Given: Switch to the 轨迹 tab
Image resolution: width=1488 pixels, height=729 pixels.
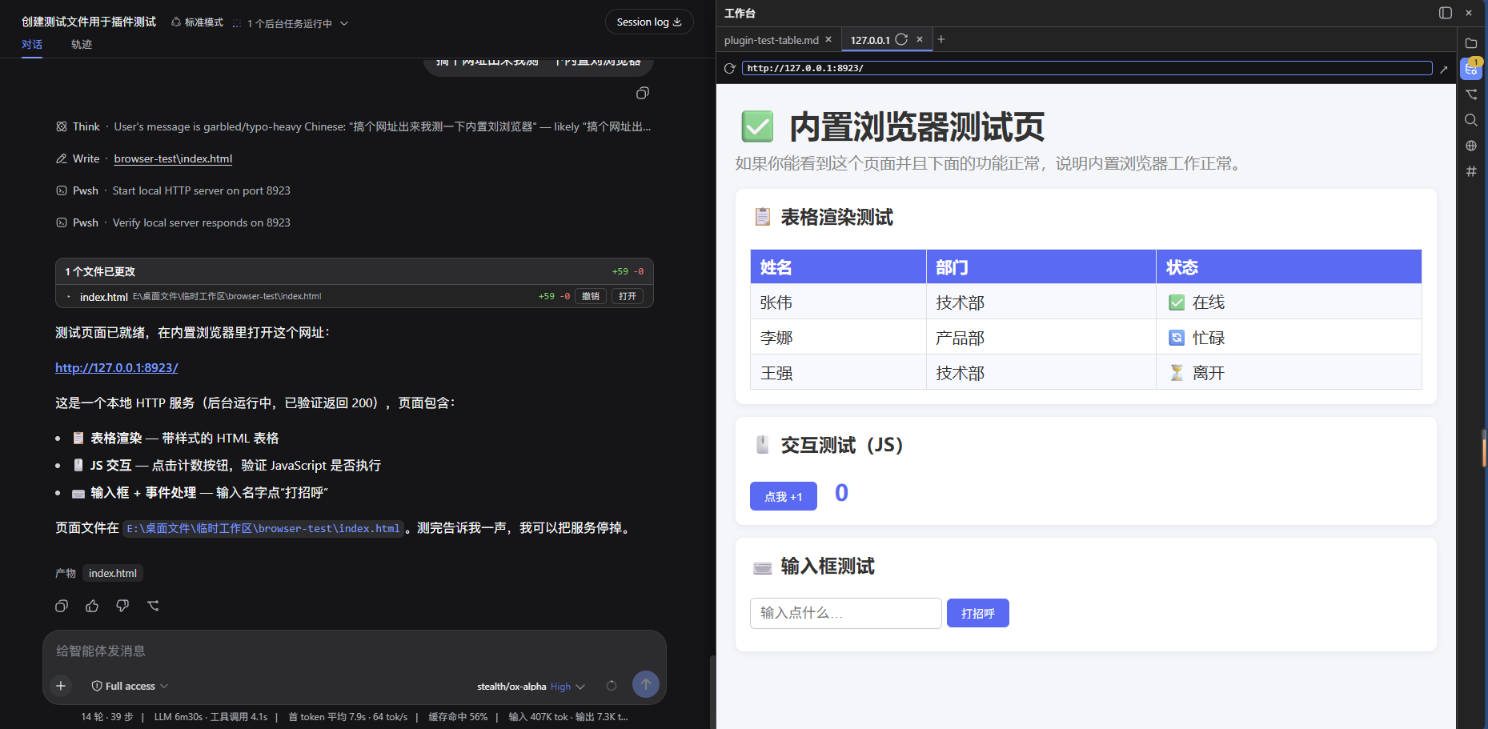Looking at the screenshot, I should coord(82,45).
